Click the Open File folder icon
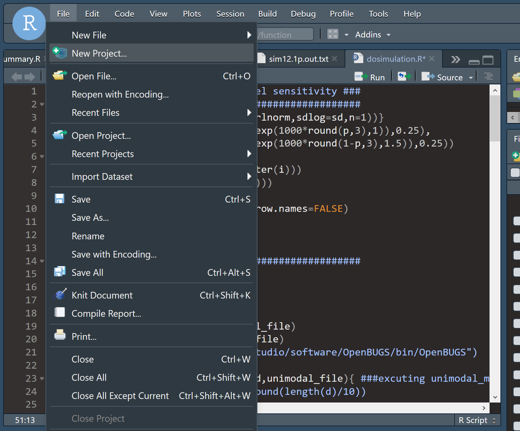The image size is (520, 431). pos(60,76)
